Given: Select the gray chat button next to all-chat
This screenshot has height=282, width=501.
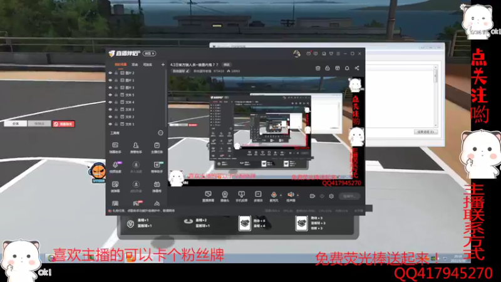Looking at the screenshot, I should point(39,123).
